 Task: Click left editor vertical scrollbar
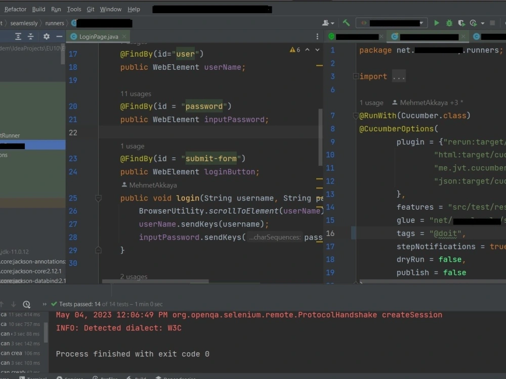320,137
